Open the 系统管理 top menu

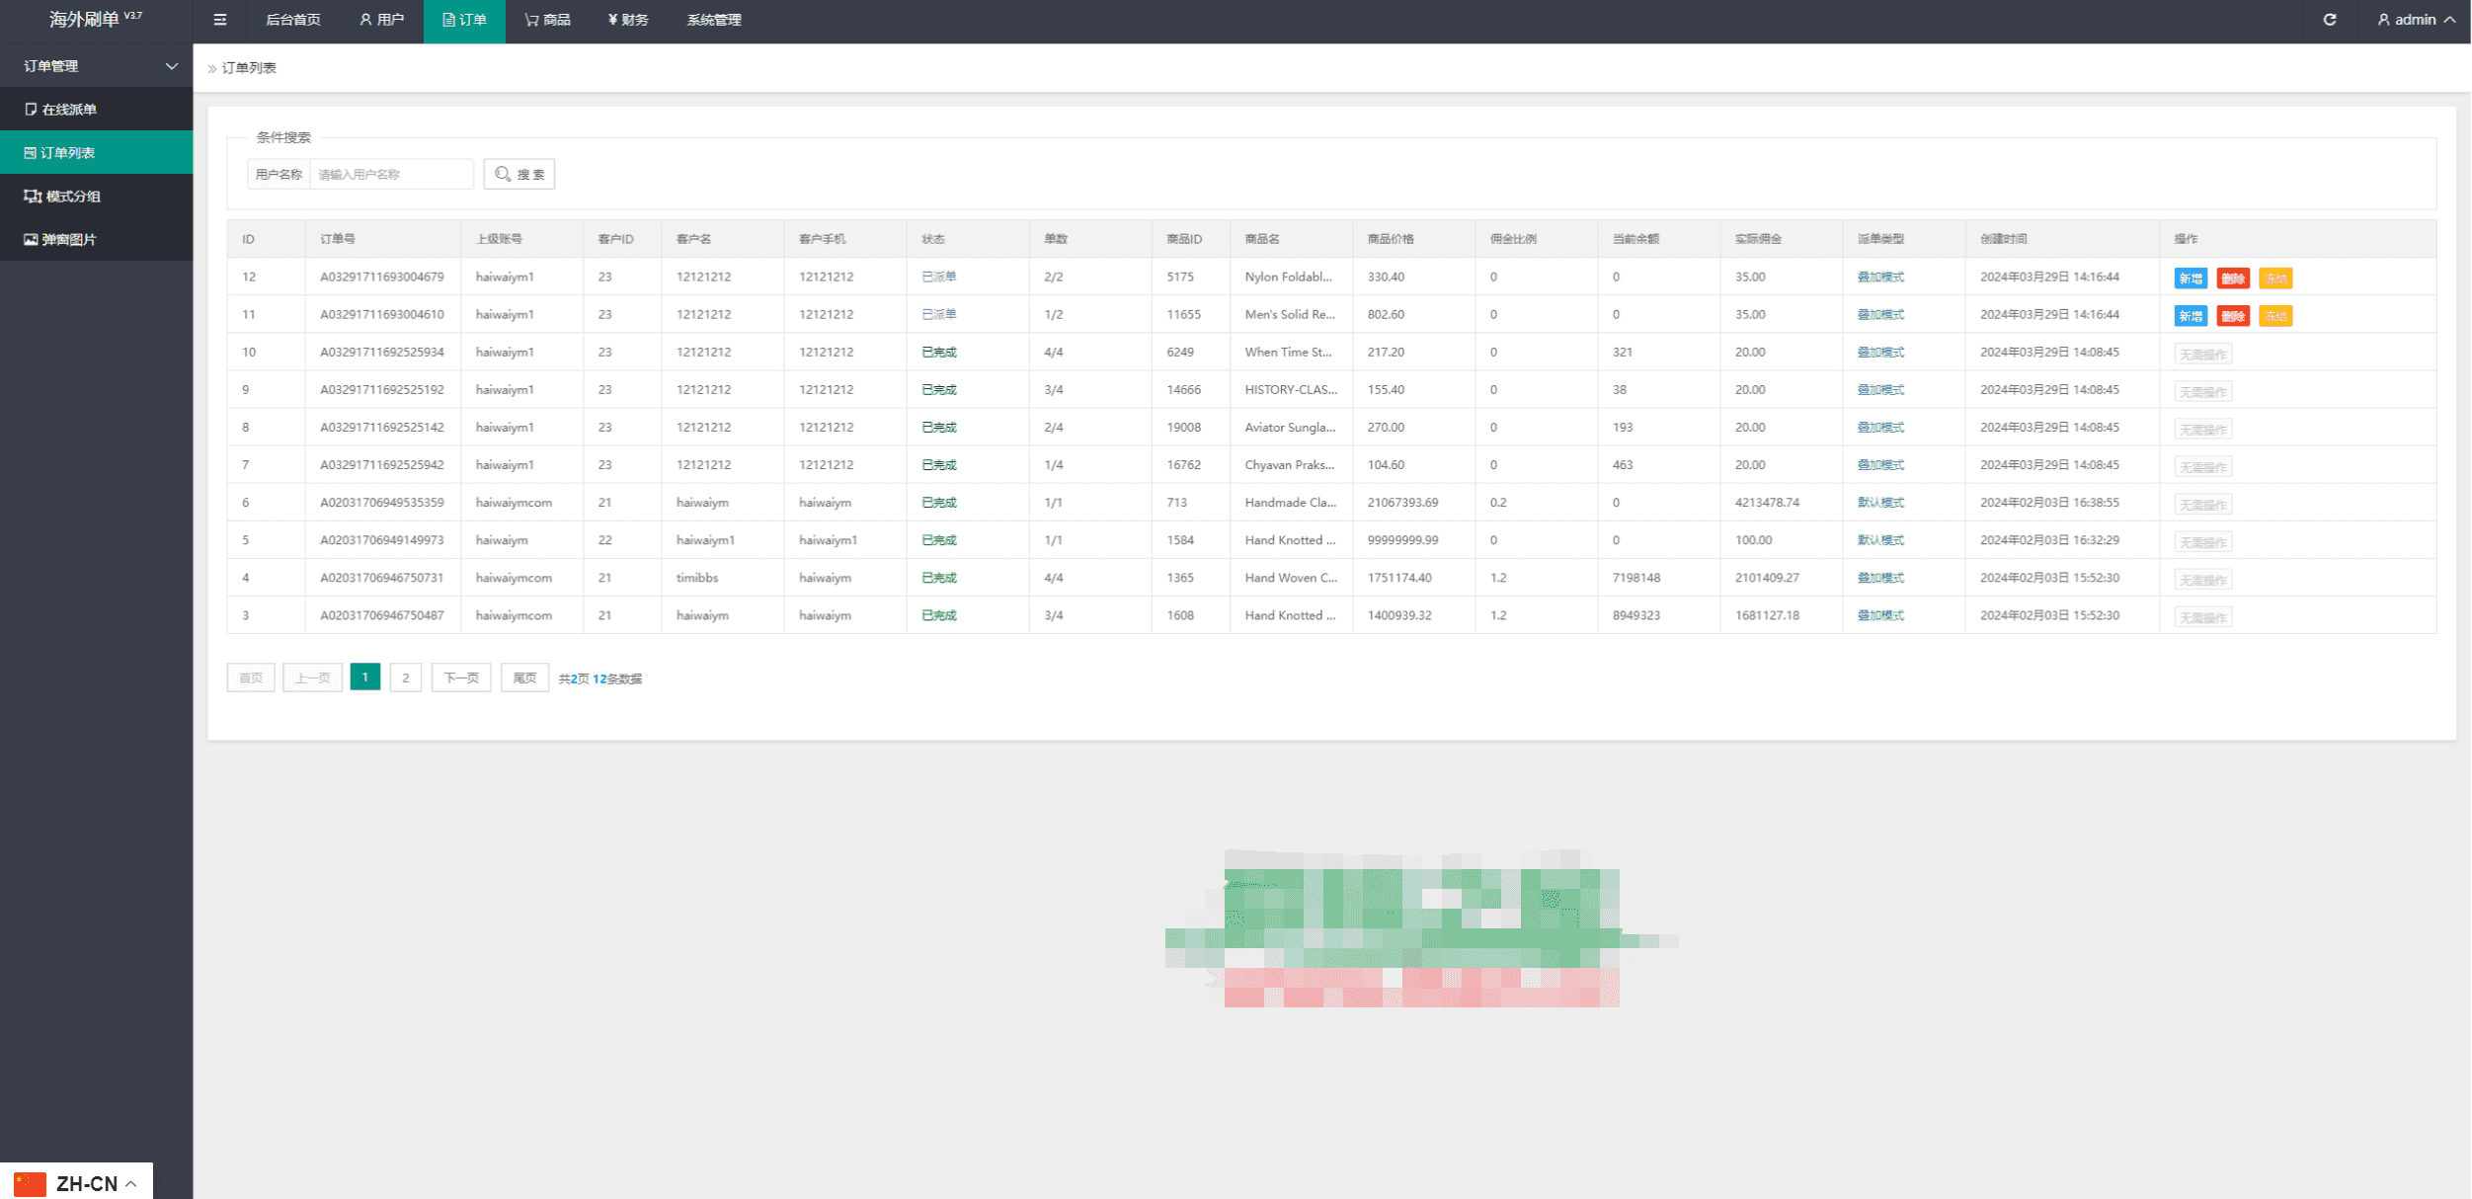point(713,20)
